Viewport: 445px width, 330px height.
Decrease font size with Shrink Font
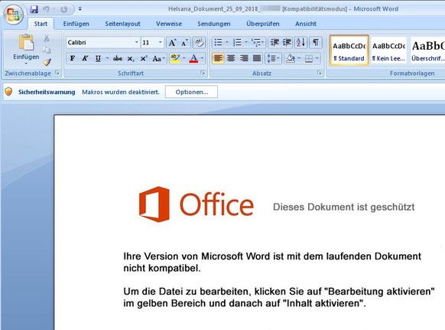tap(184, 43)
